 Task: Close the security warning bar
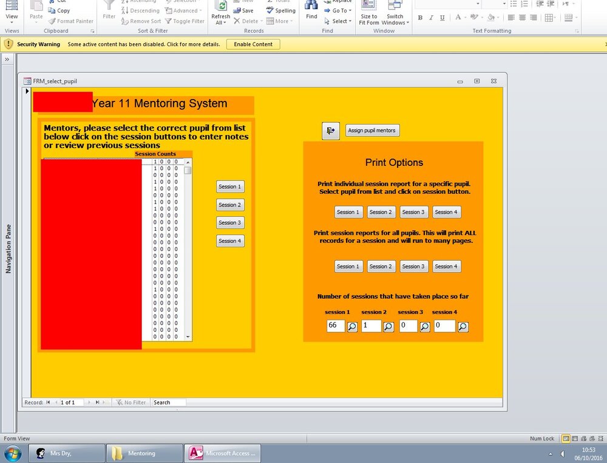[605, 44]
